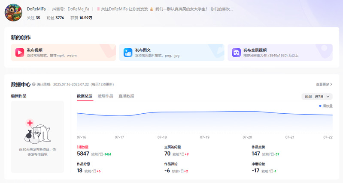This screenshot has width=343, height=183.
Task: Open the 时间 近7日 dropdown
Action: point(317,97)
